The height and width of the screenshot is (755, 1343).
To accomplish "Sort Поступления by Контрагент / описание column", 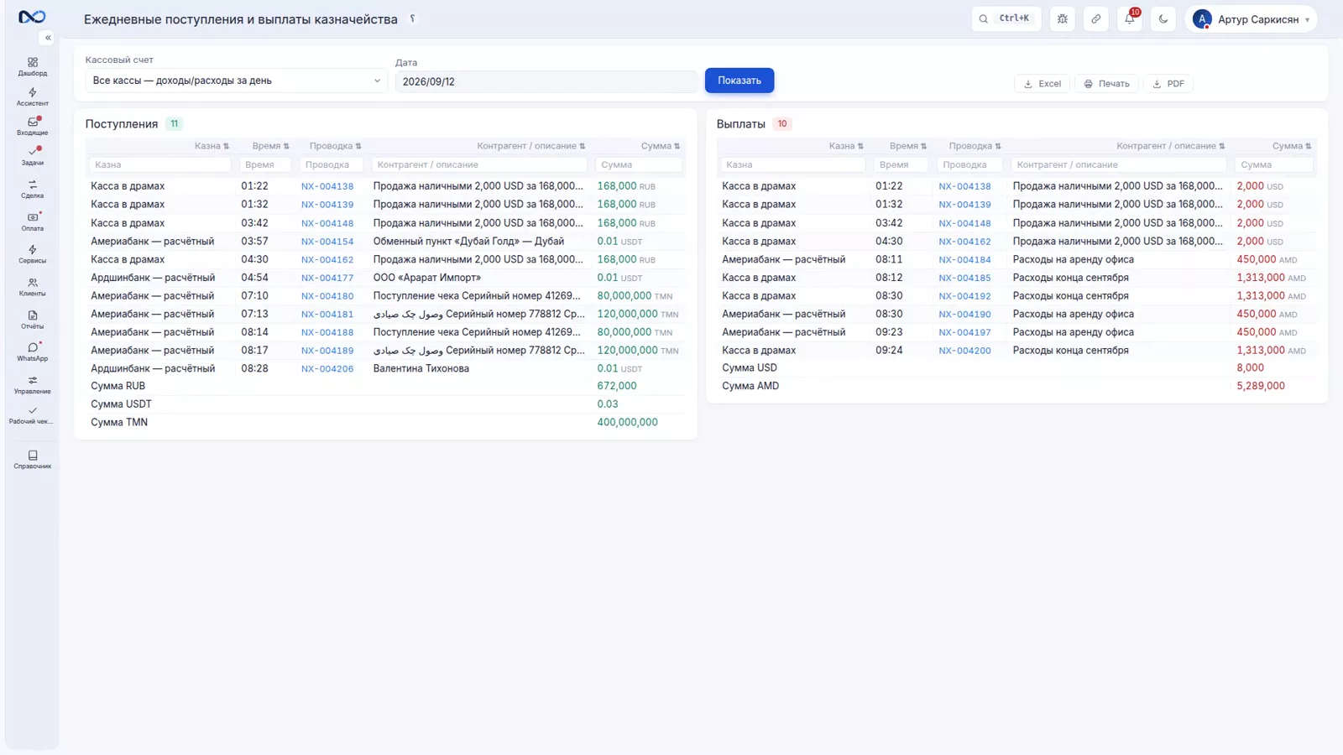I will (x=531, y=146).
